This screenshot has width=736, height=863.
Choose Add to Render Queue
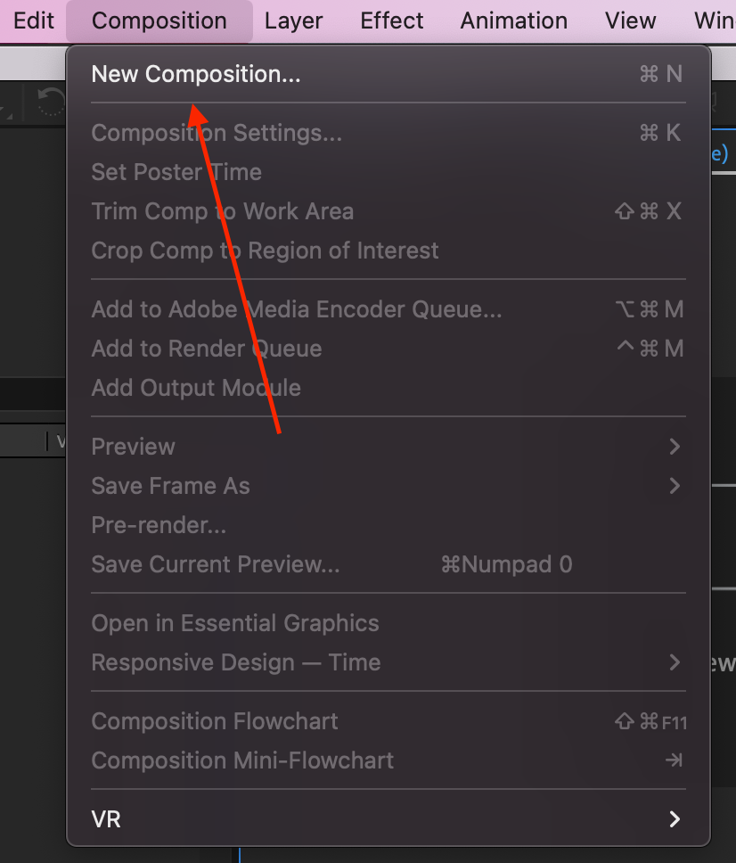[x=207, y=349]
